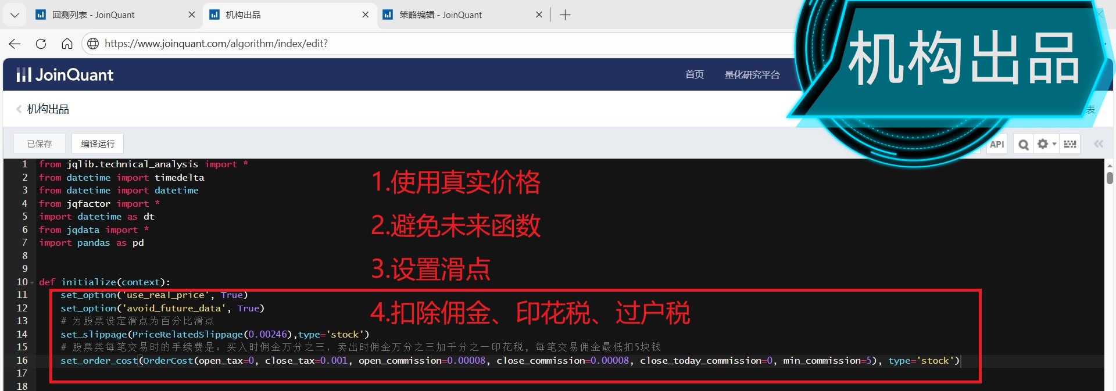Reload the current page
Viewport: 1116px width, 391px height.
[x=41, y=44]
